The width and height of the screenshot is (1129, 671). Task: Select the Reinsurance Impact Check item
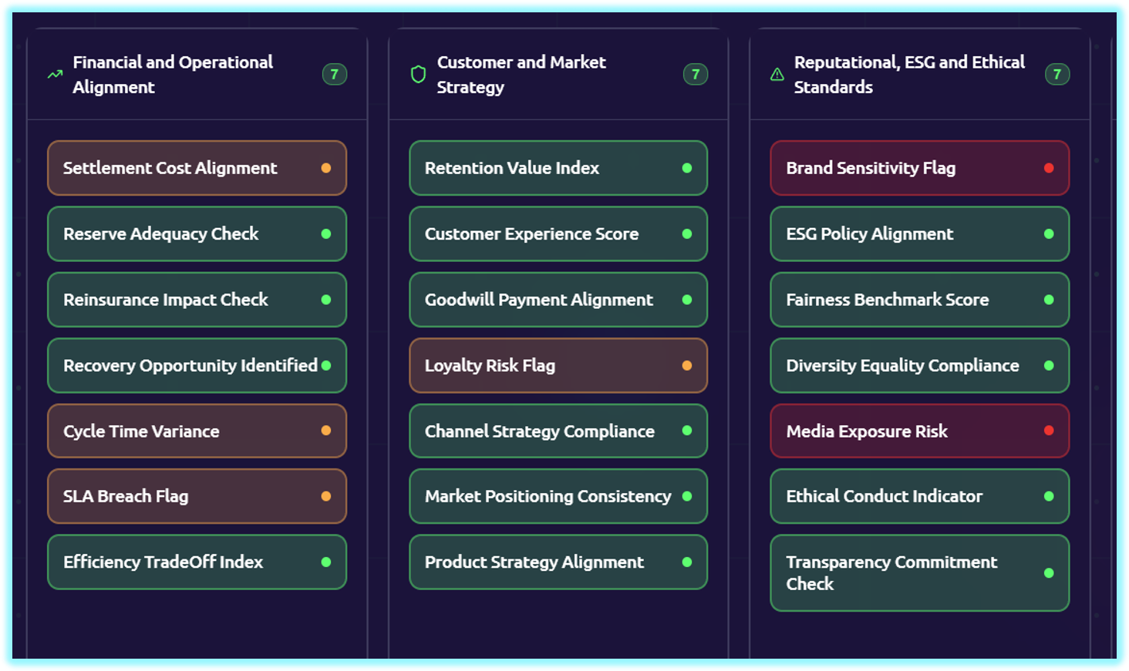(197, 300)
